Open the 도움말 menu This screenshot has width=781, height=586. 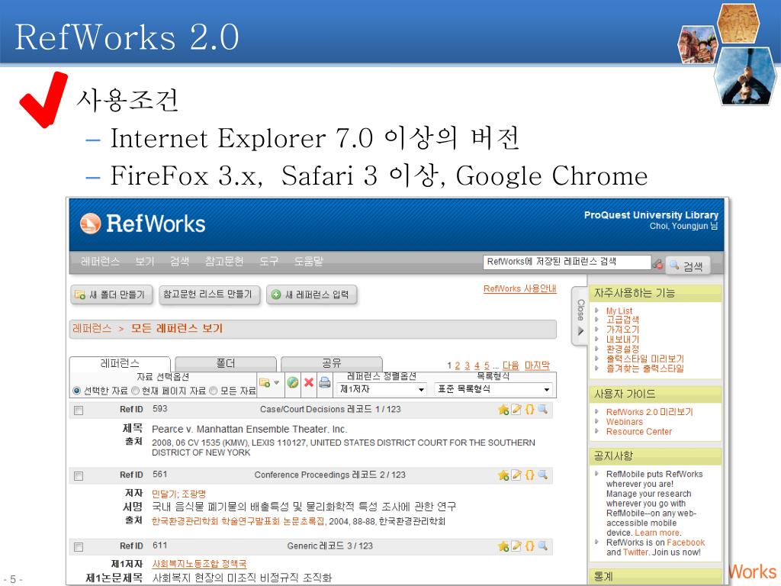coord(309,262)
